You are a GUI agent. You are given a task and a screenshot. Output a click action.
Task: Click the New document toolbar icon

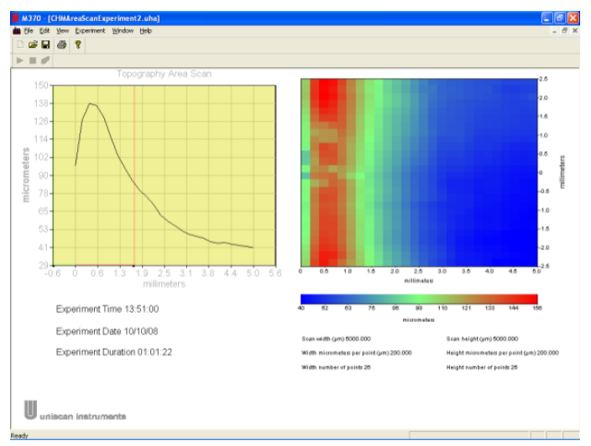[x=20, y=44]
